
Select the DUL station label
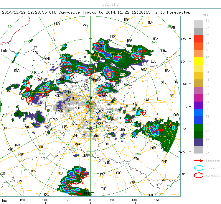[x=176, y=82]
